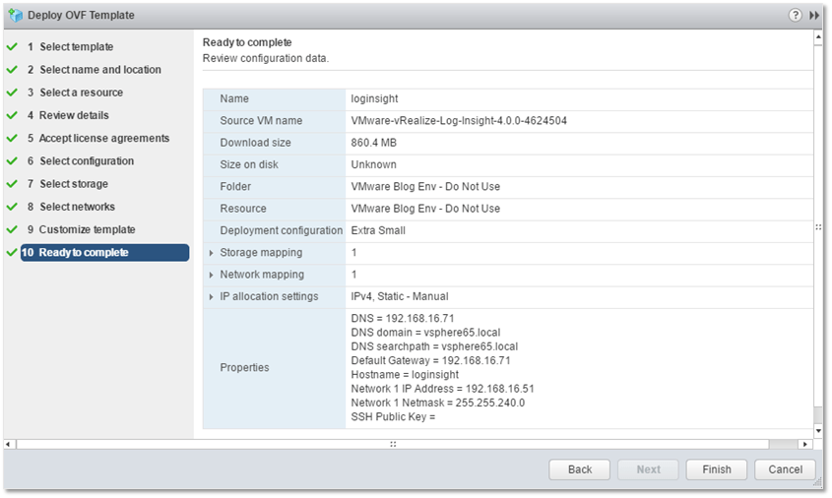
Task: Click the DNS searchpath = vsphere65.local line
Action: coord(434,346)
